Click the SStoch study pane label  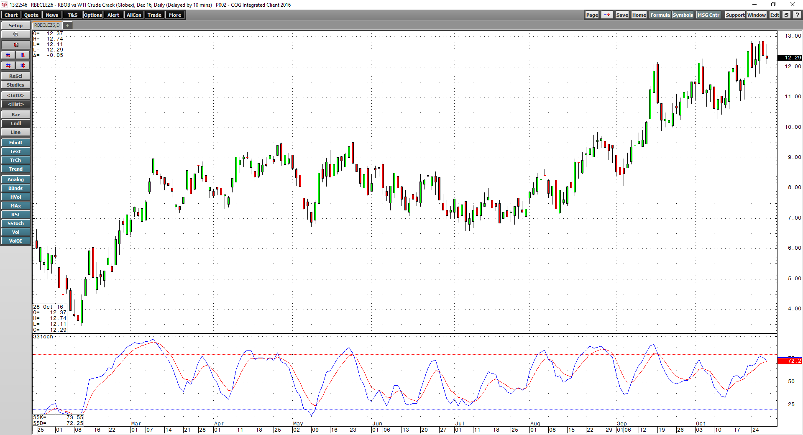click(x=43, y=337)
